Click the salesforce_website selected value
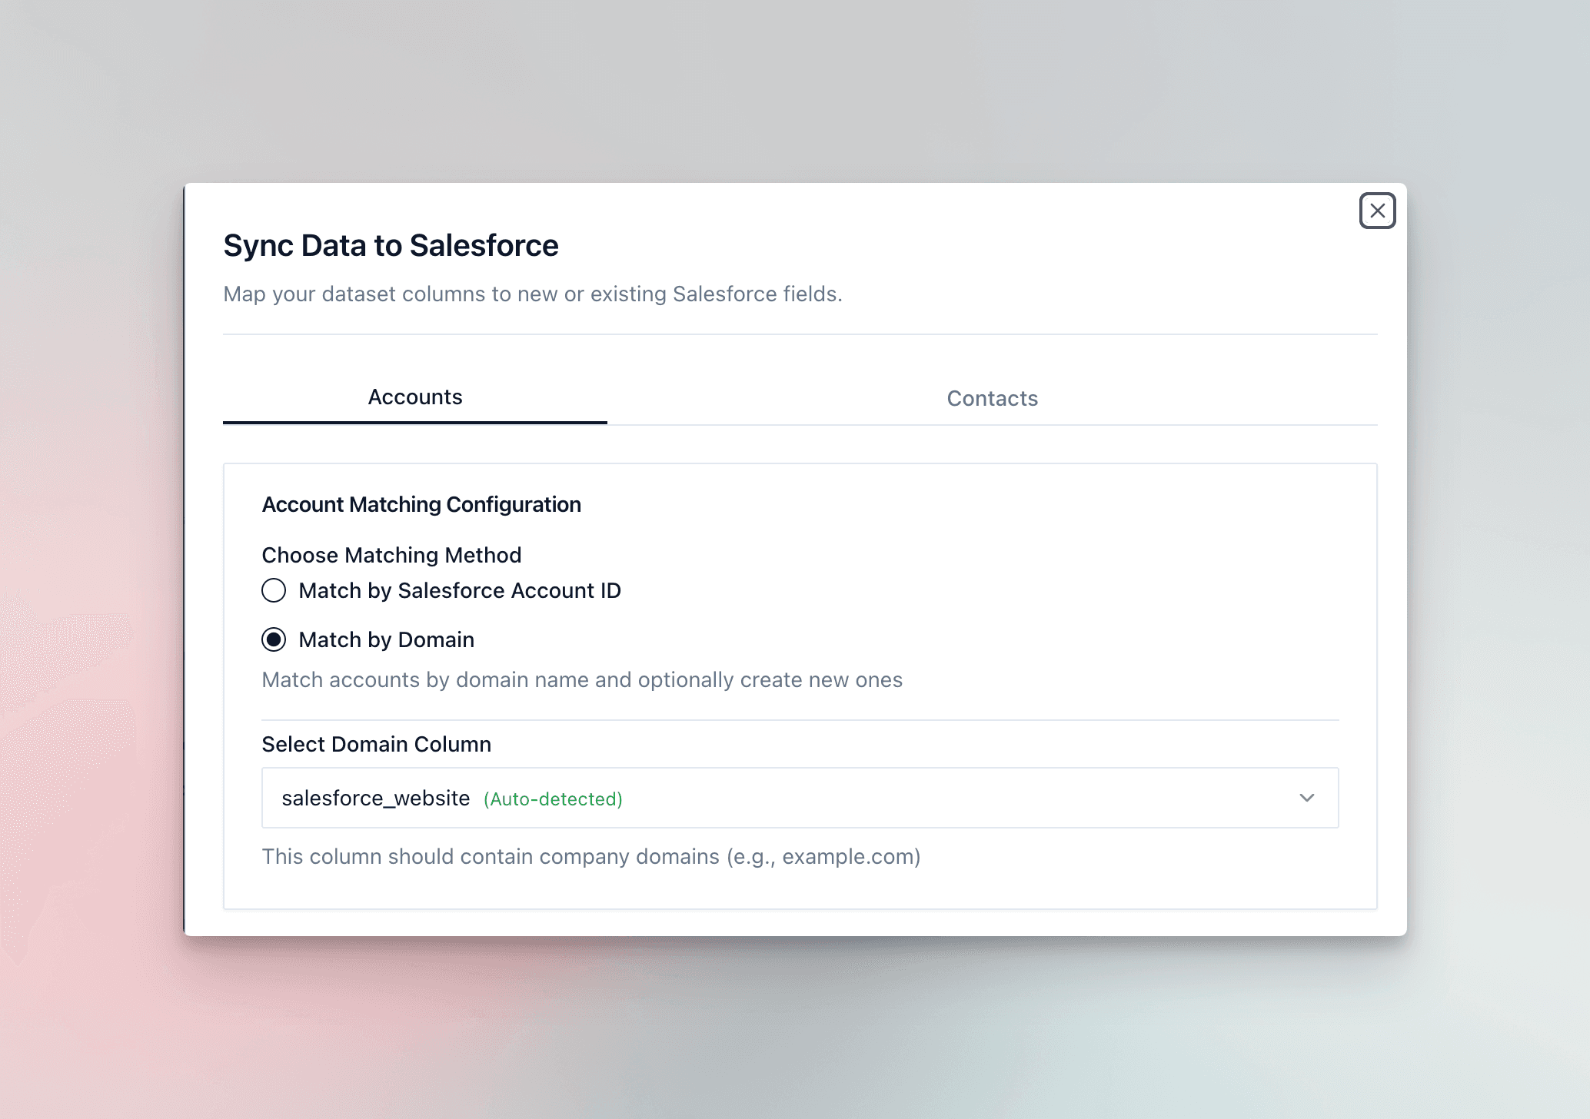Image resolution: width=1590 pixels, height=1119 pixels. click(x=376, y=798)
